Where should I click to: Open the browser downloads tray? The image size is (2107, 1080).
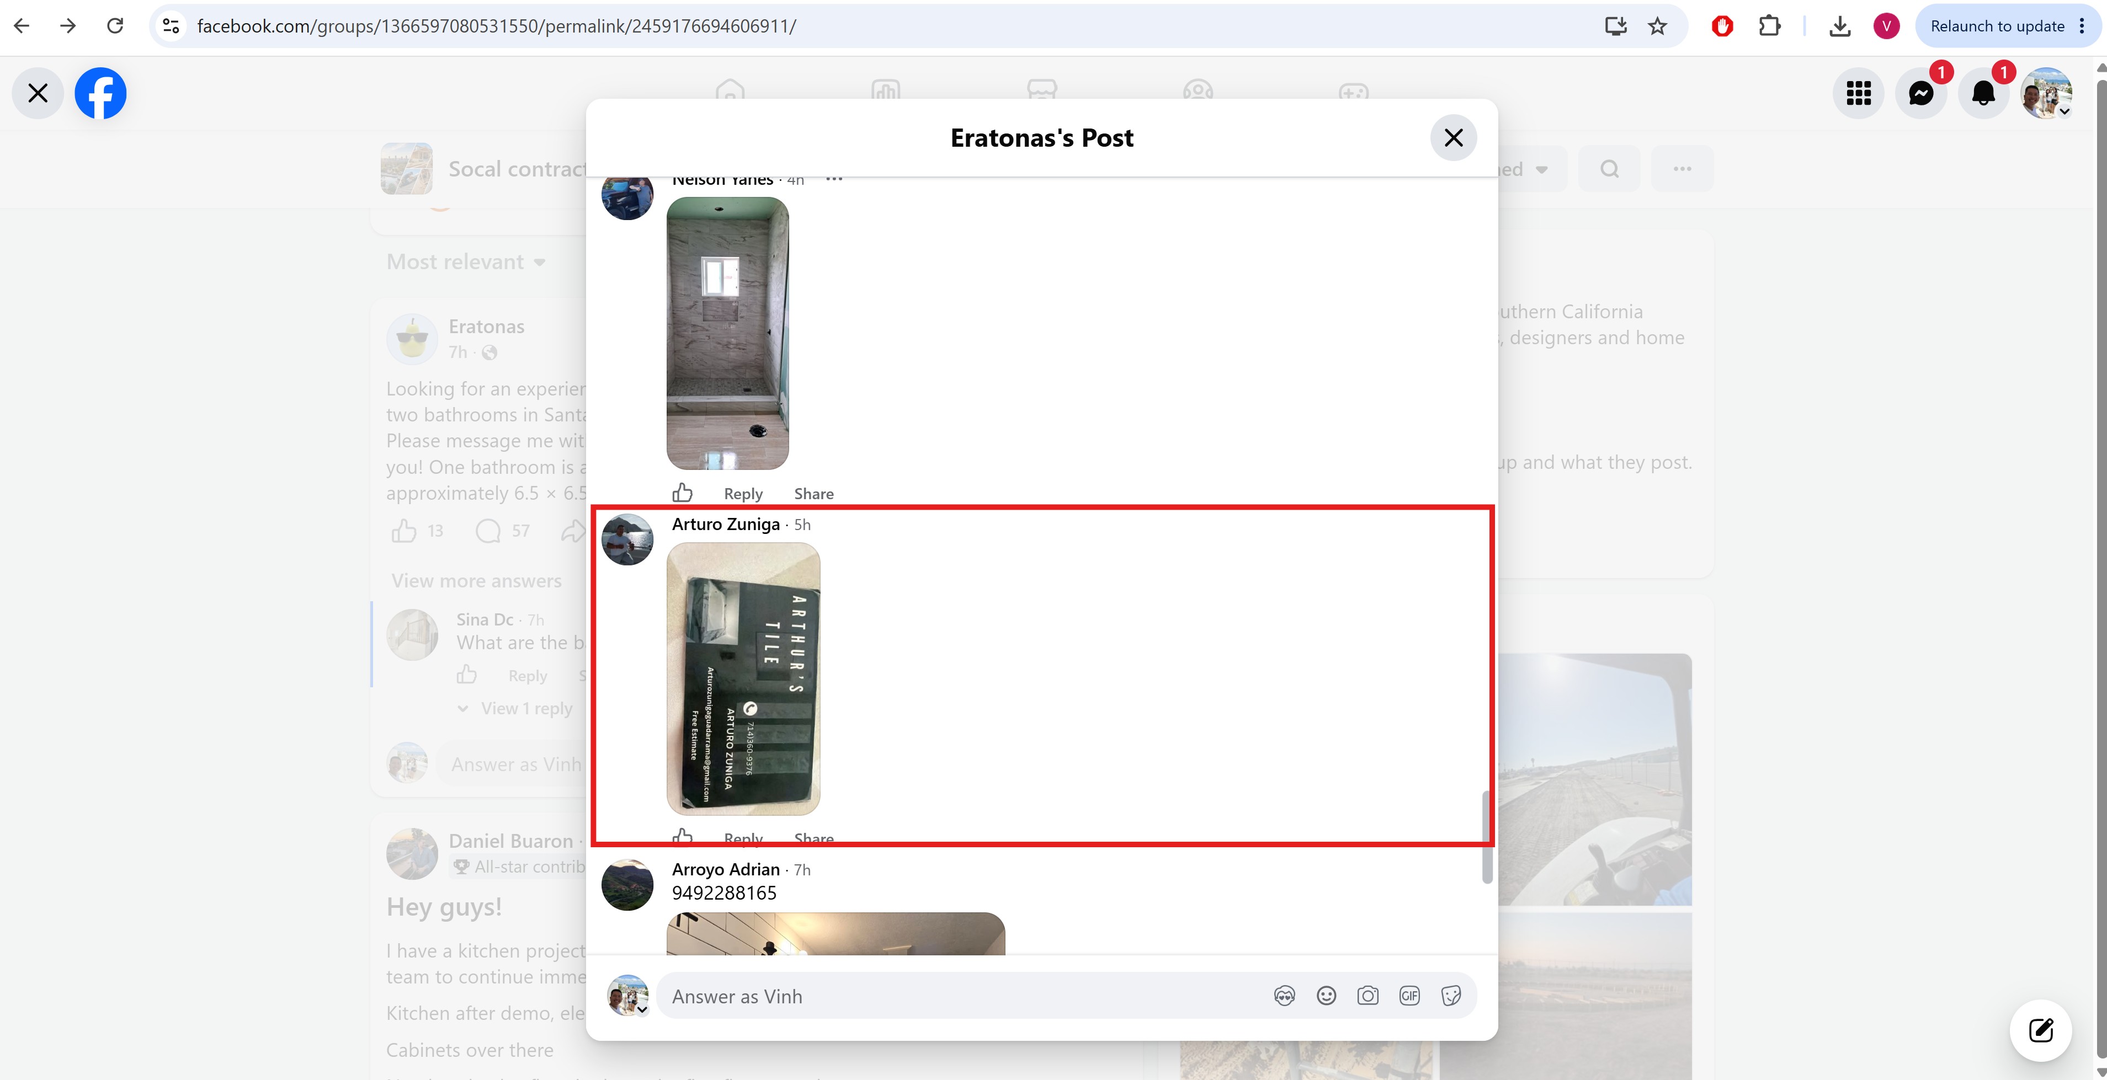click(x=1839, y=26)
